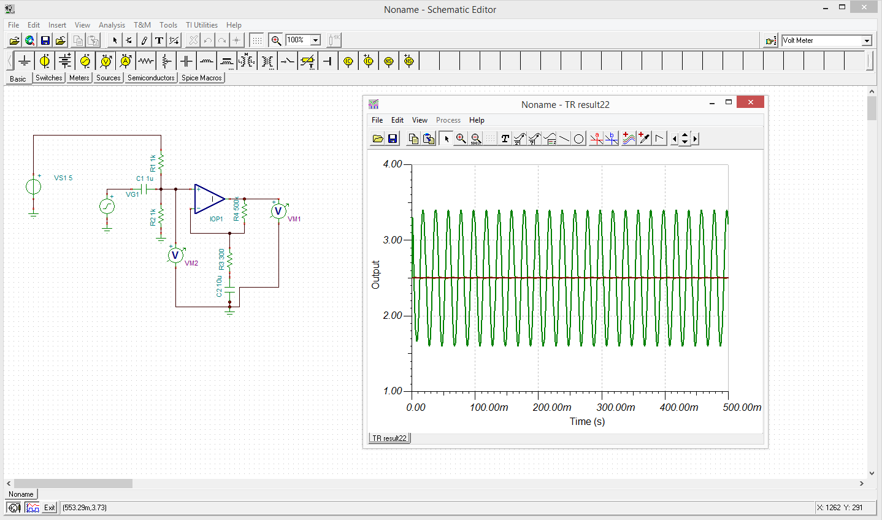Toggle the wire drawing pencil tool
This screenshot has width=882, height=520.
(x=144, y=40)
